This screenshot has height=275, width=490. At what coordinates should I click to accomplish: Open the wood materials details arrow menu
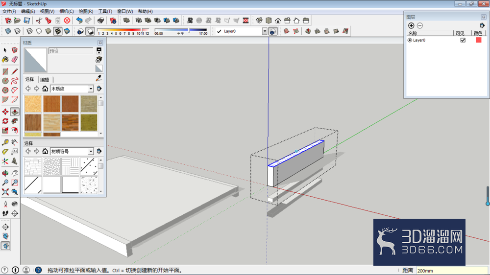coord(99,89)
